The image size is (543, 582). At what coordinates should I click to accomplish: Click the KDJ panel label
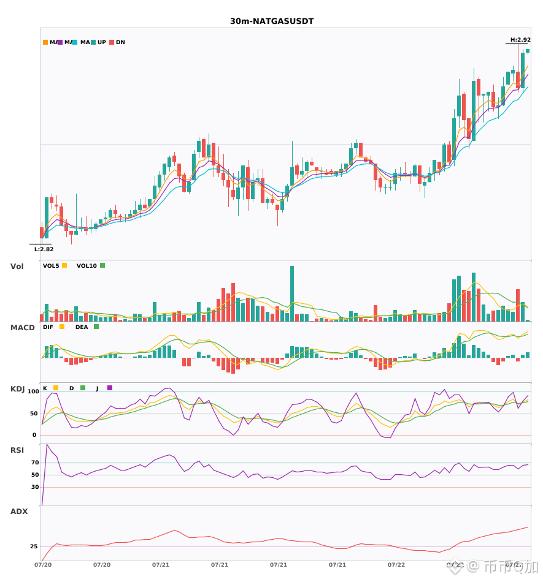[x=17, y=389]
